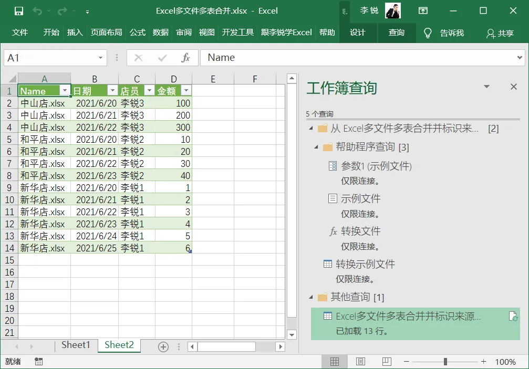Click the zoom slider handle
Viewport: 529px width, 369px height.
point(445,362)
